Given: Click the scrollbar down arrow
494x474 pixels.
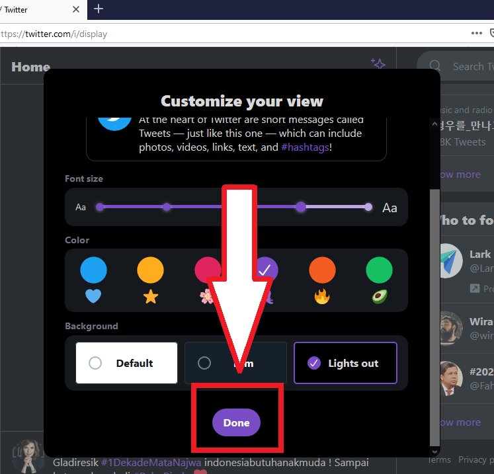Looking at the screenshot, I should 434,452.
